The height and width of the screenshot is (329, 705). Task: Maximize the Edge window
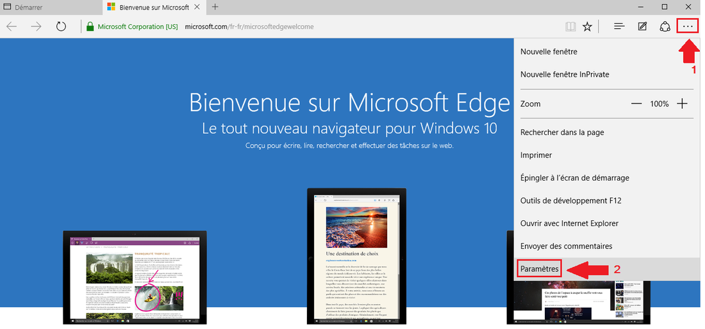tap(665, 7)
